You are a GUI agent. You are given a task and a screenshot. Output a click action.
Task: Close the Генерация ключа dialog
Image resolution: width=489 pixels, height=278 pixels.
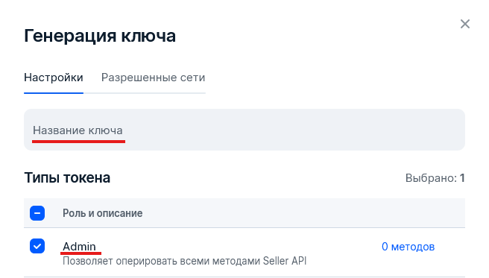click(464, 24)
